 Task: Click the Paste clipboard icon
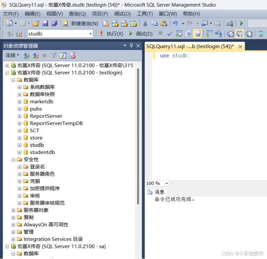click(164, 24)
